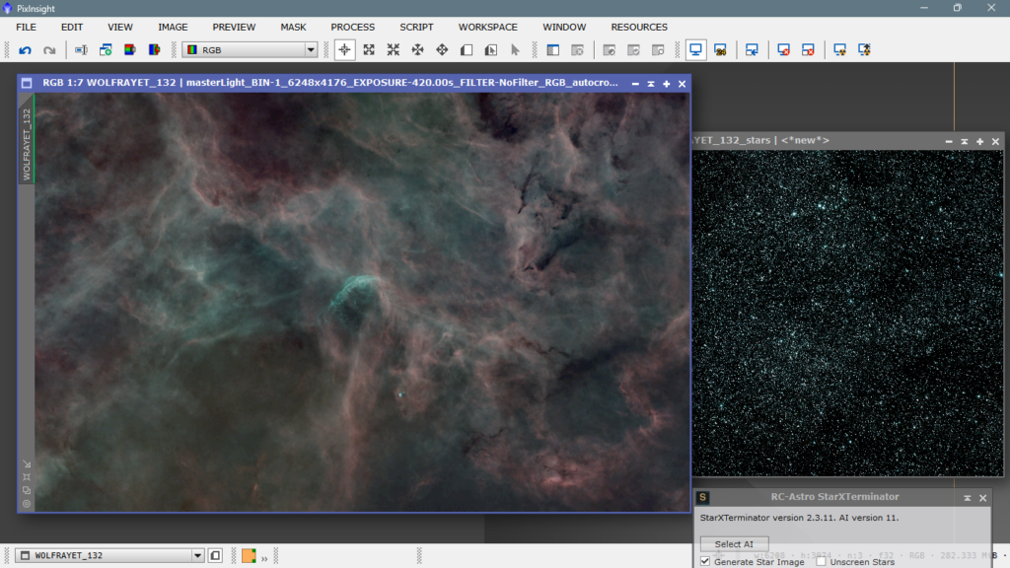Click the radiation monitor icon with up arrow
Viewport: 1010px width, 568px height.
864,49
